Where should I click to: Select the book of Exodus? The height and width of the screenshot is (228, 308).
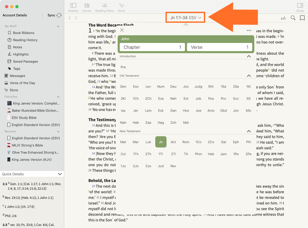[136, 87]
